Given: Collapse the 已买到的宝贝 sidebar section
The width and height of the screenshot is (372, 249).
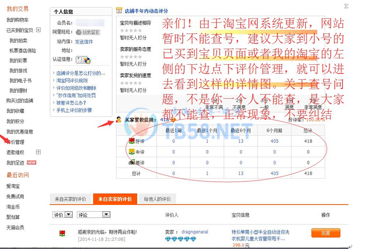Looking at the screenshot, I should (x=38, y=30).
